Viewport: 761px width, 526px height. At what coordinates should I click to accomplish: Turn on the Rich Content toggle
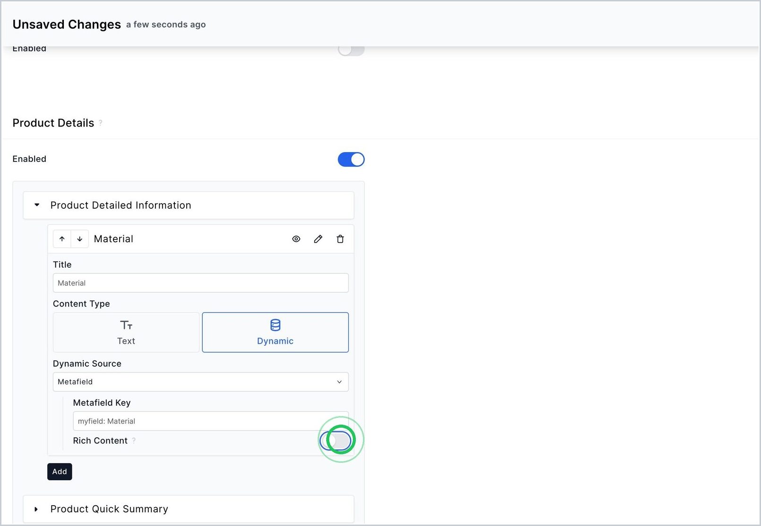click(x=336, y=441)
